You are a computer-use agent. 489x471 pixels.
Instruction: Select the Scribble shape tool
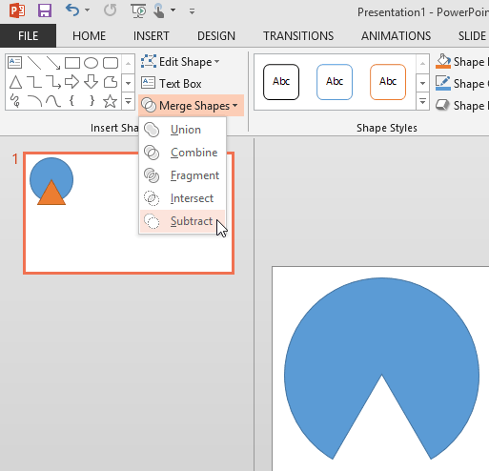pyautogui.click(x=15, y=101)
